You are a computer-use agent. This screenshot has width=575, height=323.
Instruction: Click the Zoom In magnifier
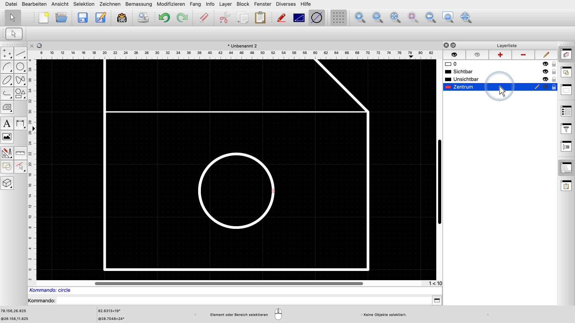(360, 18)
